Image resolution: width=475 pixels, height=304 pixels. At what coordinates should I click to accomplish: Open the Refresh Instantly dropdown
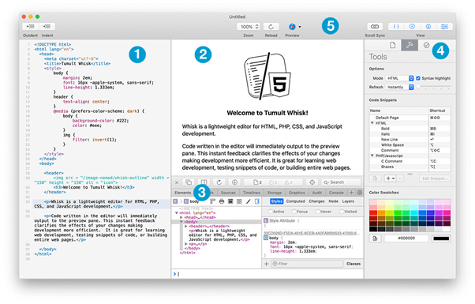[x=399, y=87]
